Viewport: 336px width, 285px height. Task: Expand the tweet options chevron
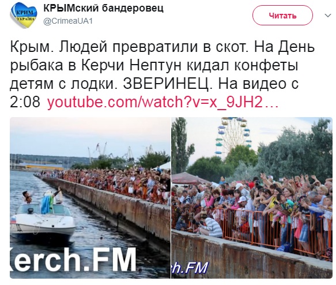click(x=328, y=16)
